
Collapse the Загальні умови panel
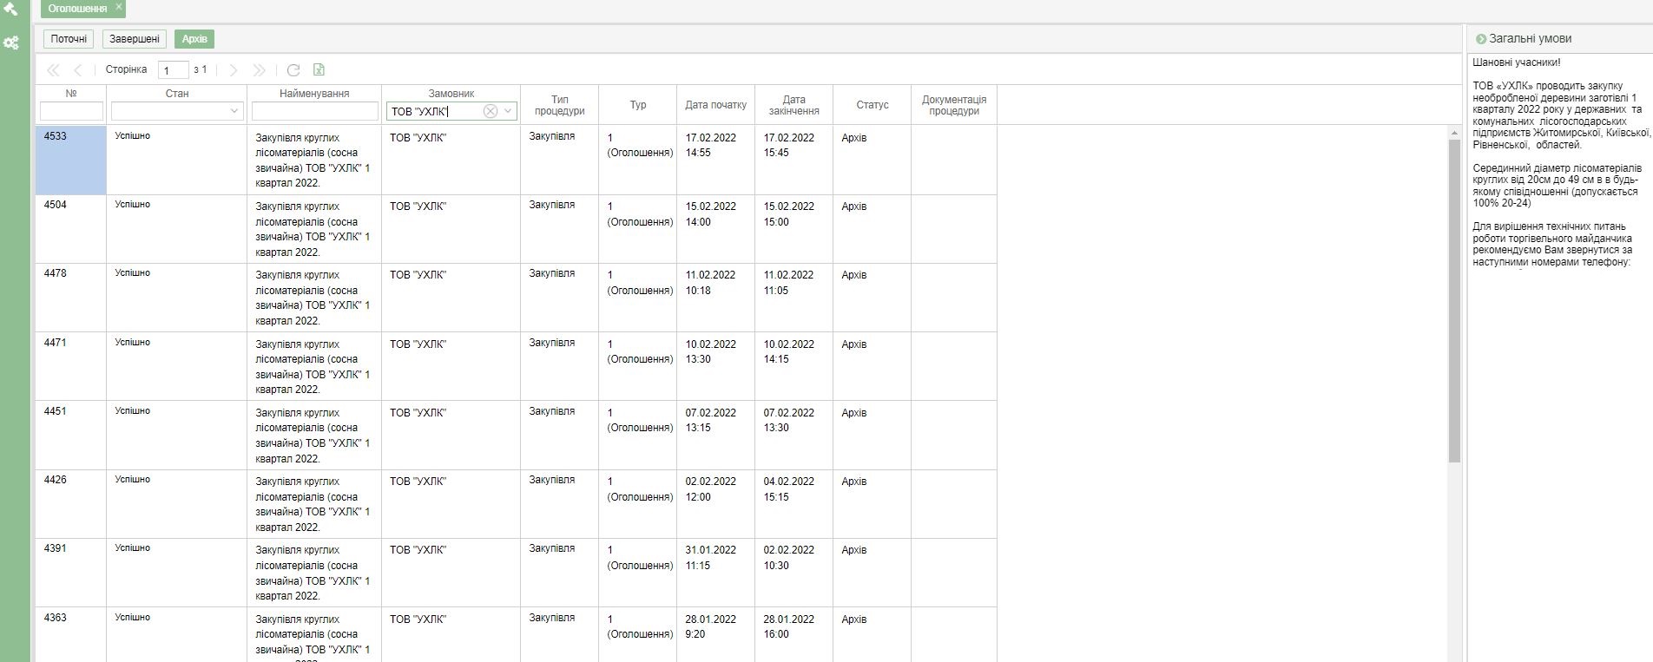tap(1481, 39)
